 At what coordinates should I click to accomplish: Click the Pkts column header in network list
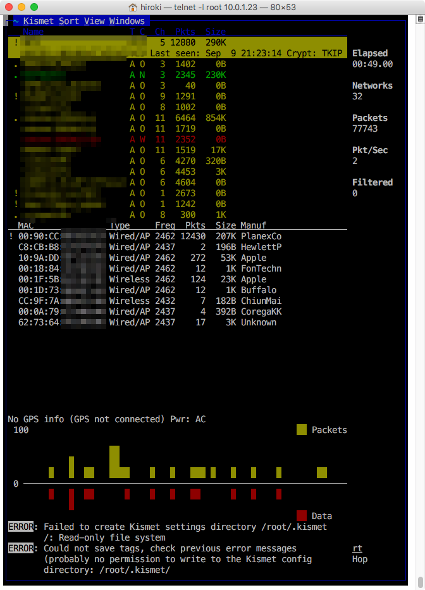point(185,32)
